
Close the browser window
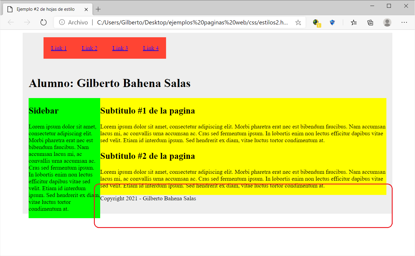click(x=406, y=6)
